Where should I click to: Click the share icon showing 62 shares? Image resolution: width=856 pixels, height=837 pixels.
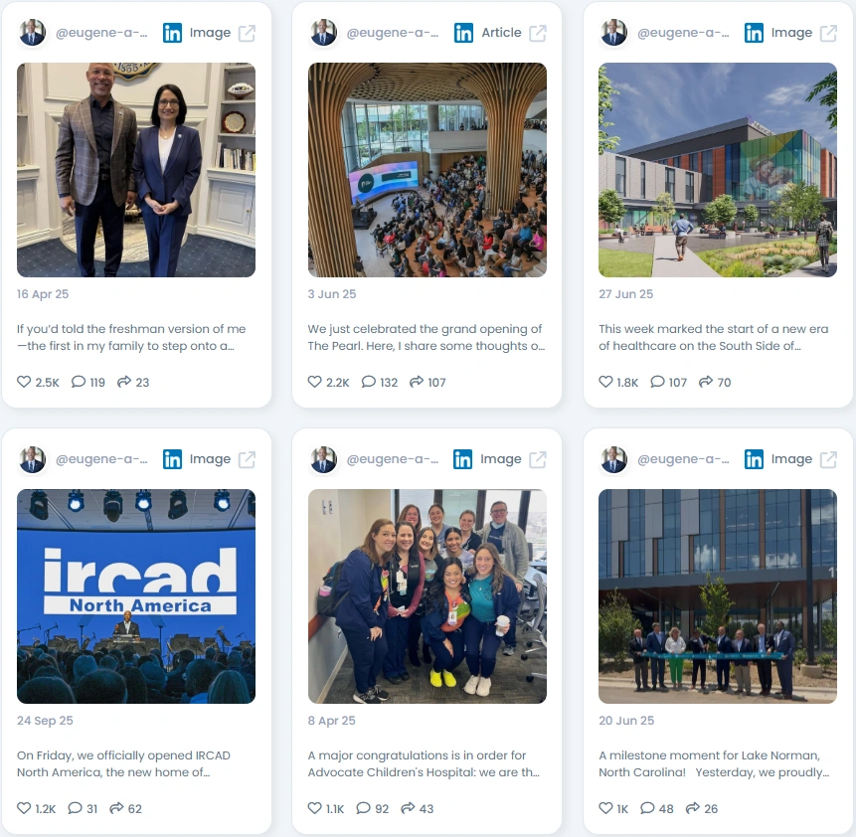pos(116,808)
